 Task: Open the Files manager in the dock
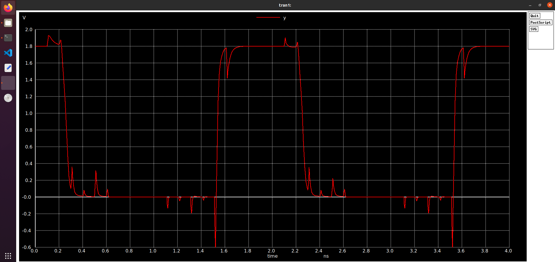8,23
